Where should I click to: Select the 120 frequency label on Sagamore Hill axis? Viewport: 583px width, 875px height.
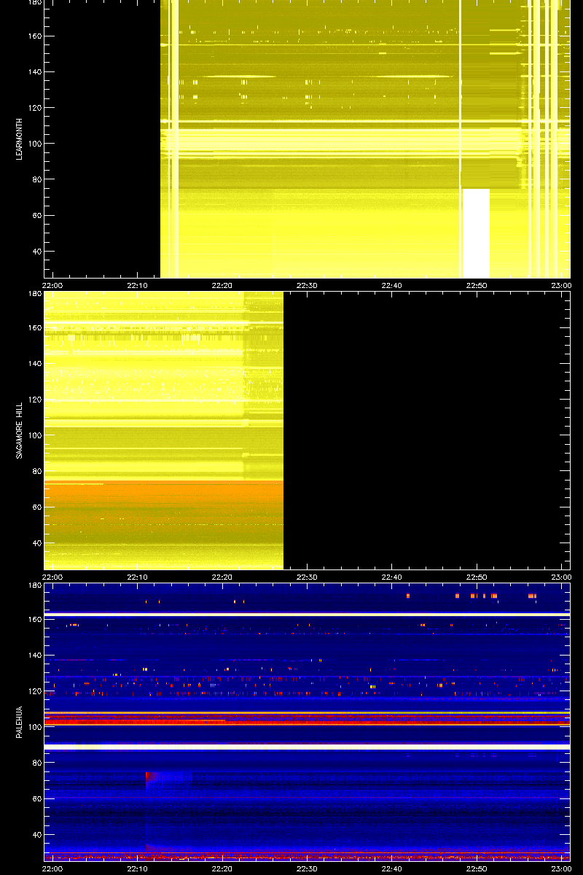tap(34, 400)
